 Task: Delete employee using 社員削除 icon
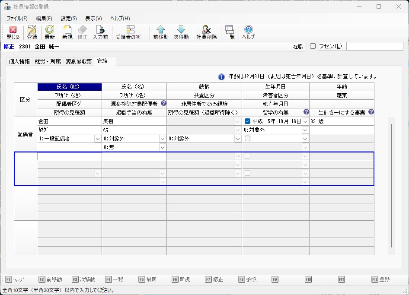click(207, 32)
